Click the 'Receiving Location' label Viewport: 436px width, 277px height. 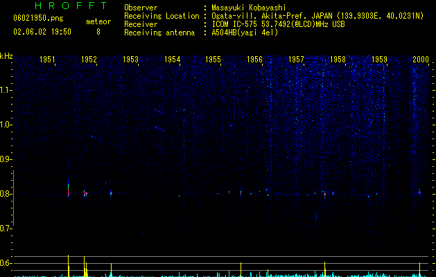[162, 16]
